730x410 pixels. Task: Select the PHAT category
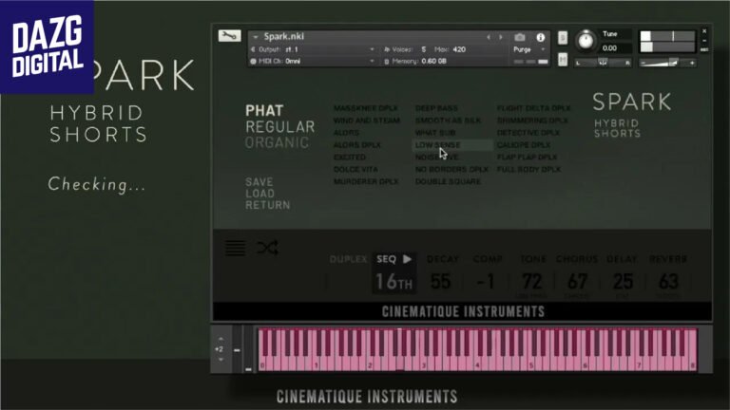tap(264, 111)
